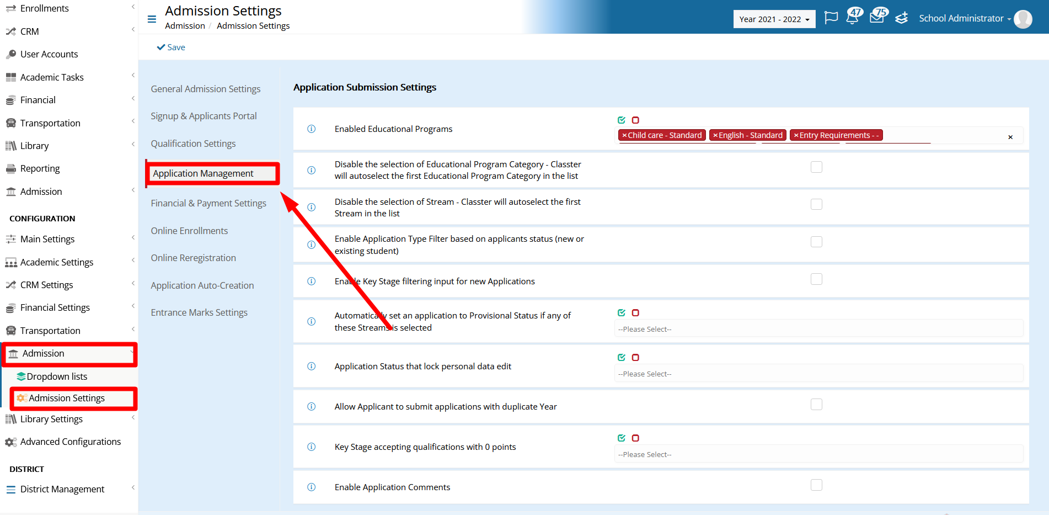
Task: Click the Save button
Action: click(x=171, y=47)
